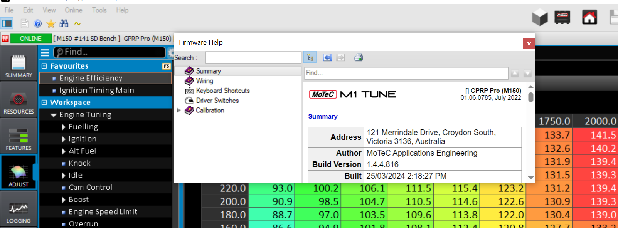The width and height of the screenshot is (618, 228).
Task: Toggle the side panel layout button
Action: pyautogui.click(x=7, y=23)
